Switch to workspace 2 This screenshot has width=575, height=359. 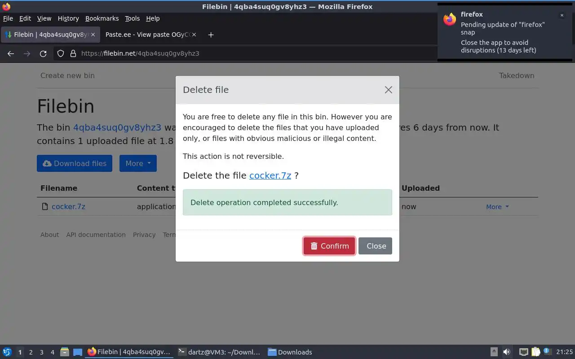click(x=31, y=352)
